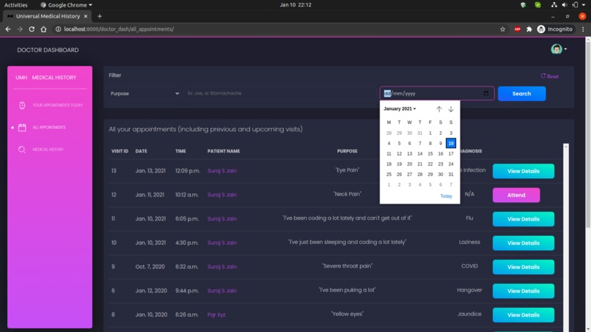Close the Universal Medical History tab
591x332 pixels.
pos(86,16)
